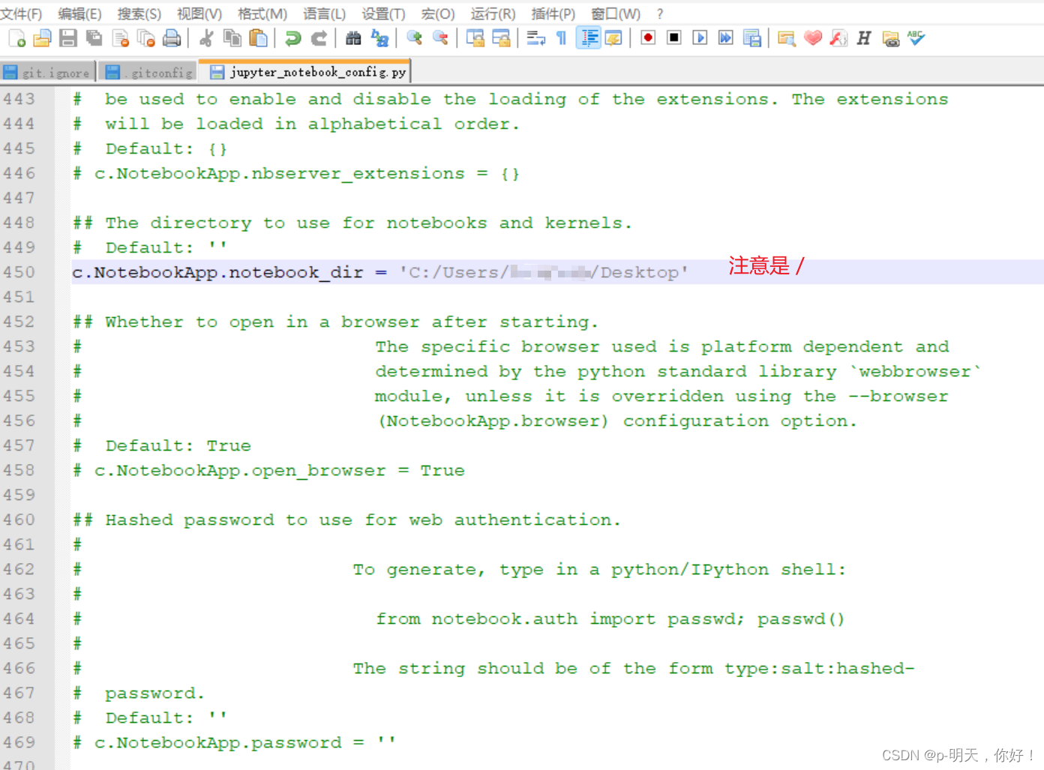This screenshot has width=1044, height=770.
Task: Run spell check with the ABC icon
Action: pos(916,38)
